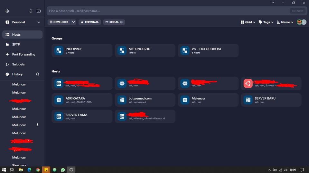This screenshot has height=173, width=309.
Task: Open the Windows Start menu
Action: 4,170
